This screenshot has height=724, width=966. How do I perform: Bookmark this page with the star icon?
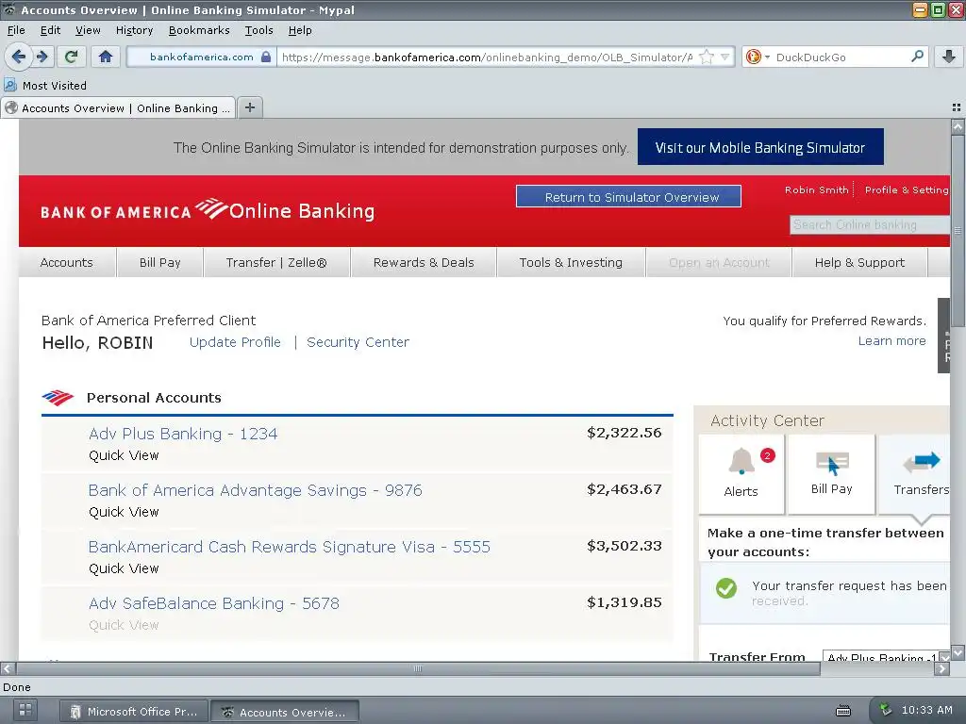(x=707, y=57)
